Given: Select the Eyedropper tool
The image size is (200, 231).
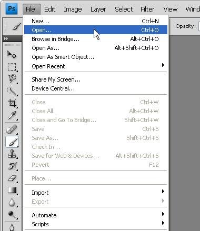Looking at the screenshot, I should pos(12,116).
